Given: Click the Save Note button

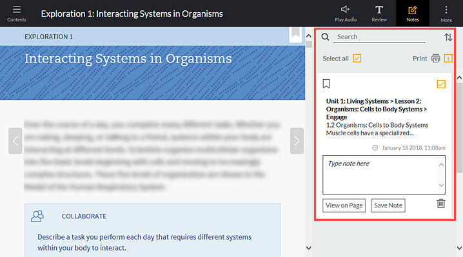Looking at the screenshot, I should pyautogui.click(x=388, y=205).
